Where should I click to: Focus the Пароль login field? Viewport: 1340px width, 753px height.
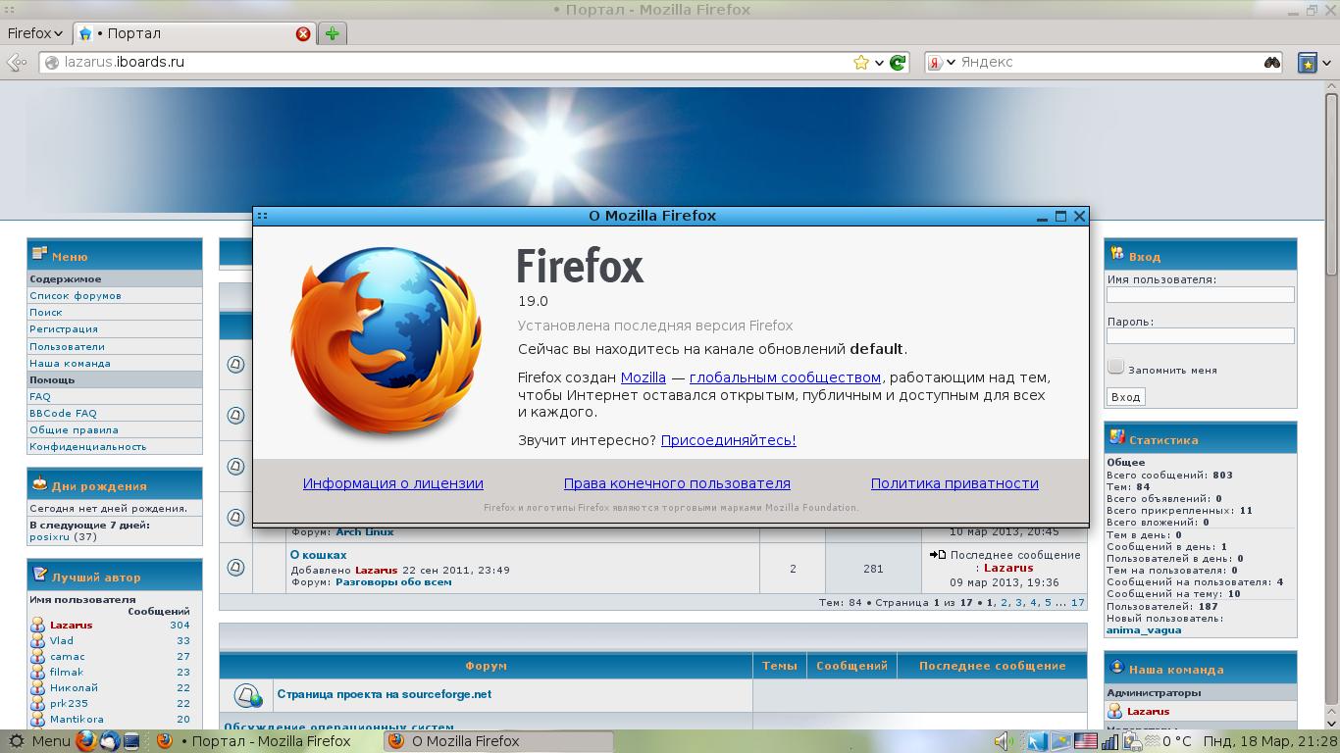(x=1200, y=336)
